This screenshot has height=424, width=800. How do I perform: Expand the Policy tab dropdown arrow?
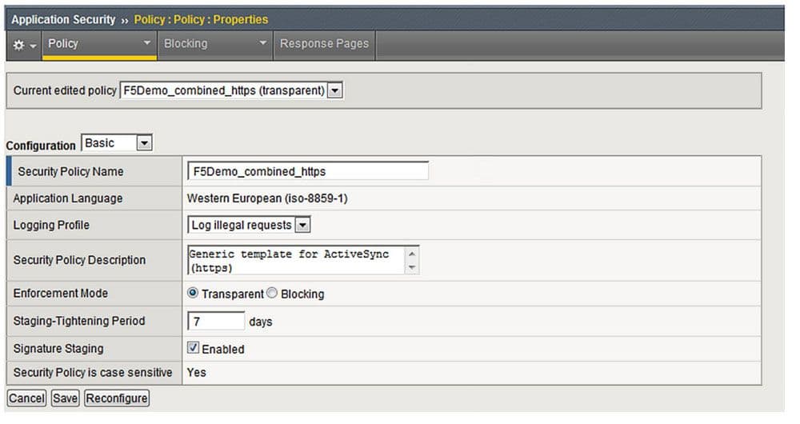[146, 44]
